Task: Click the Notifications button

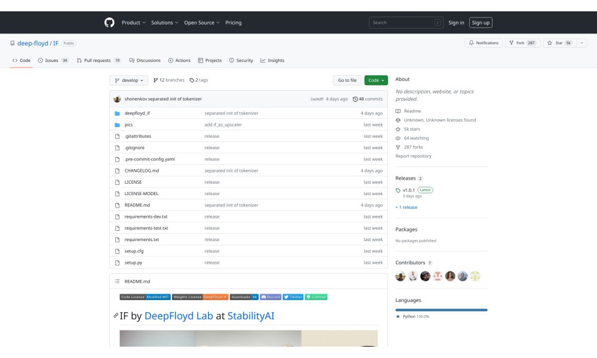Action: [484, 43]
